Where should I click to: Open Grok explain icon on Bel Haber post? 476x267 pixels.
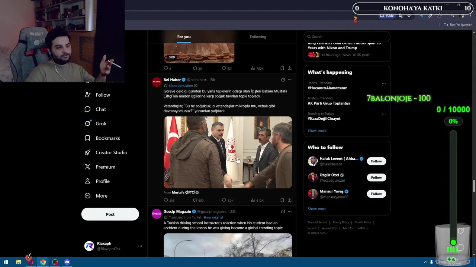pyautogui.click(x=283, y=80)
